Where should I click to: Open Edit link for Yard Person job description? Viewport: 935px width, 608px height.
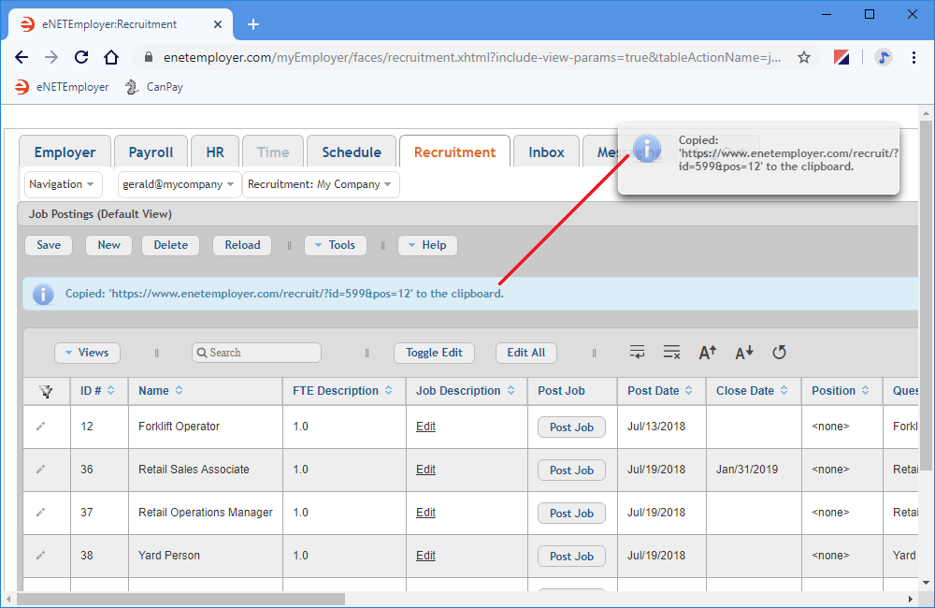(x=425, y=556)
